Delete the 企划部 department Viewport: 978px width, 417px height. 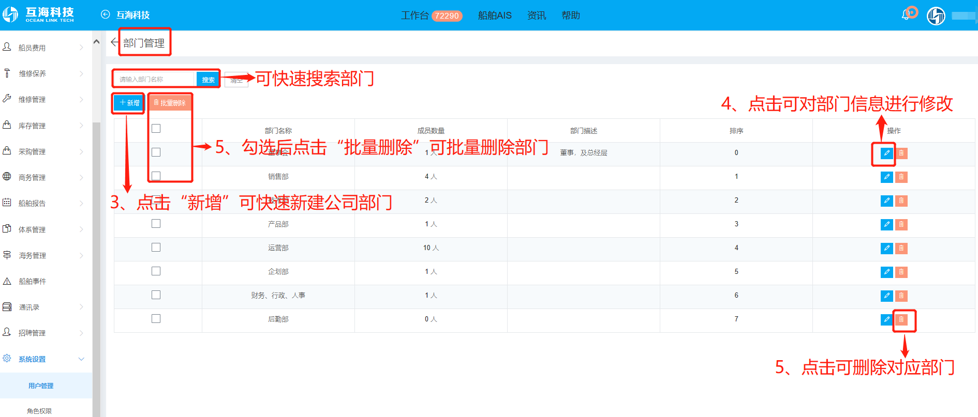901,272
